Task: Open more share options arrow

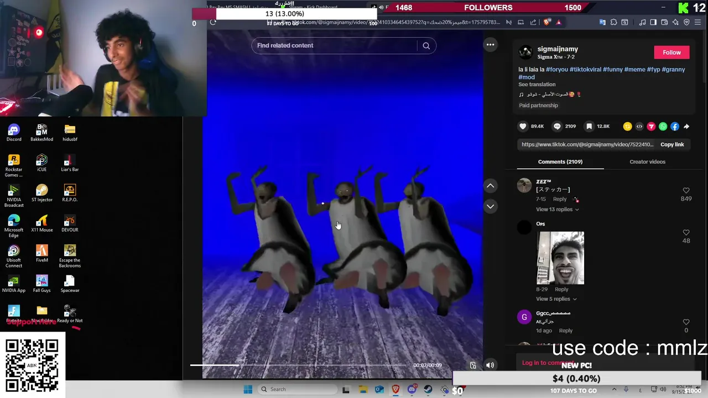Action: coord(686,127)
